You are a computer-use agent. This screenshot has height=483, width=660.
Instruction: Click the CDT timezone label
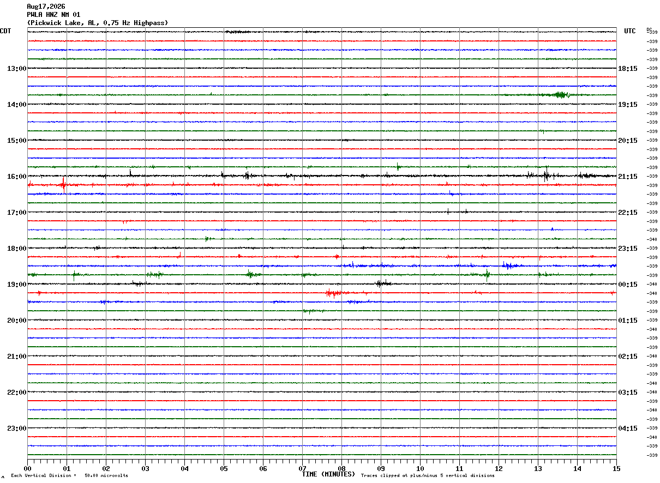tap(5, 31)
